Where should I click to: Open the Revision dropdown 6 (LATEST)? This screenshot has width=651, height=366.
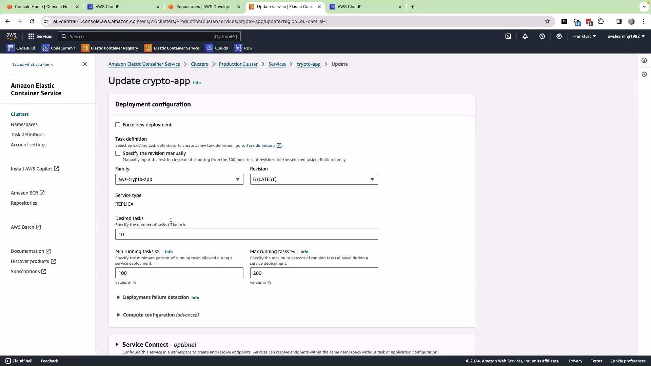click(314, 179)
